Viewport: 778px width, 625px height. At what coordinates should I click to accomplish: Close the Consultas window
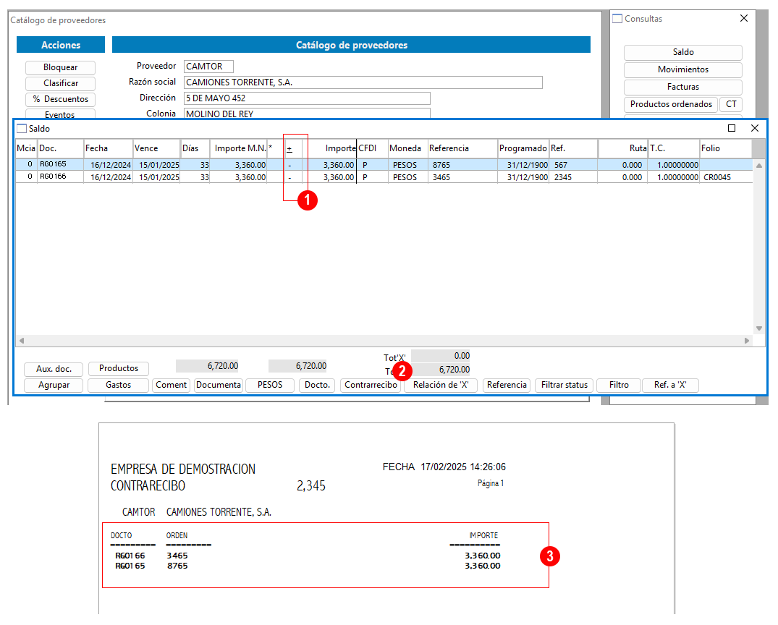coord(743,18)
